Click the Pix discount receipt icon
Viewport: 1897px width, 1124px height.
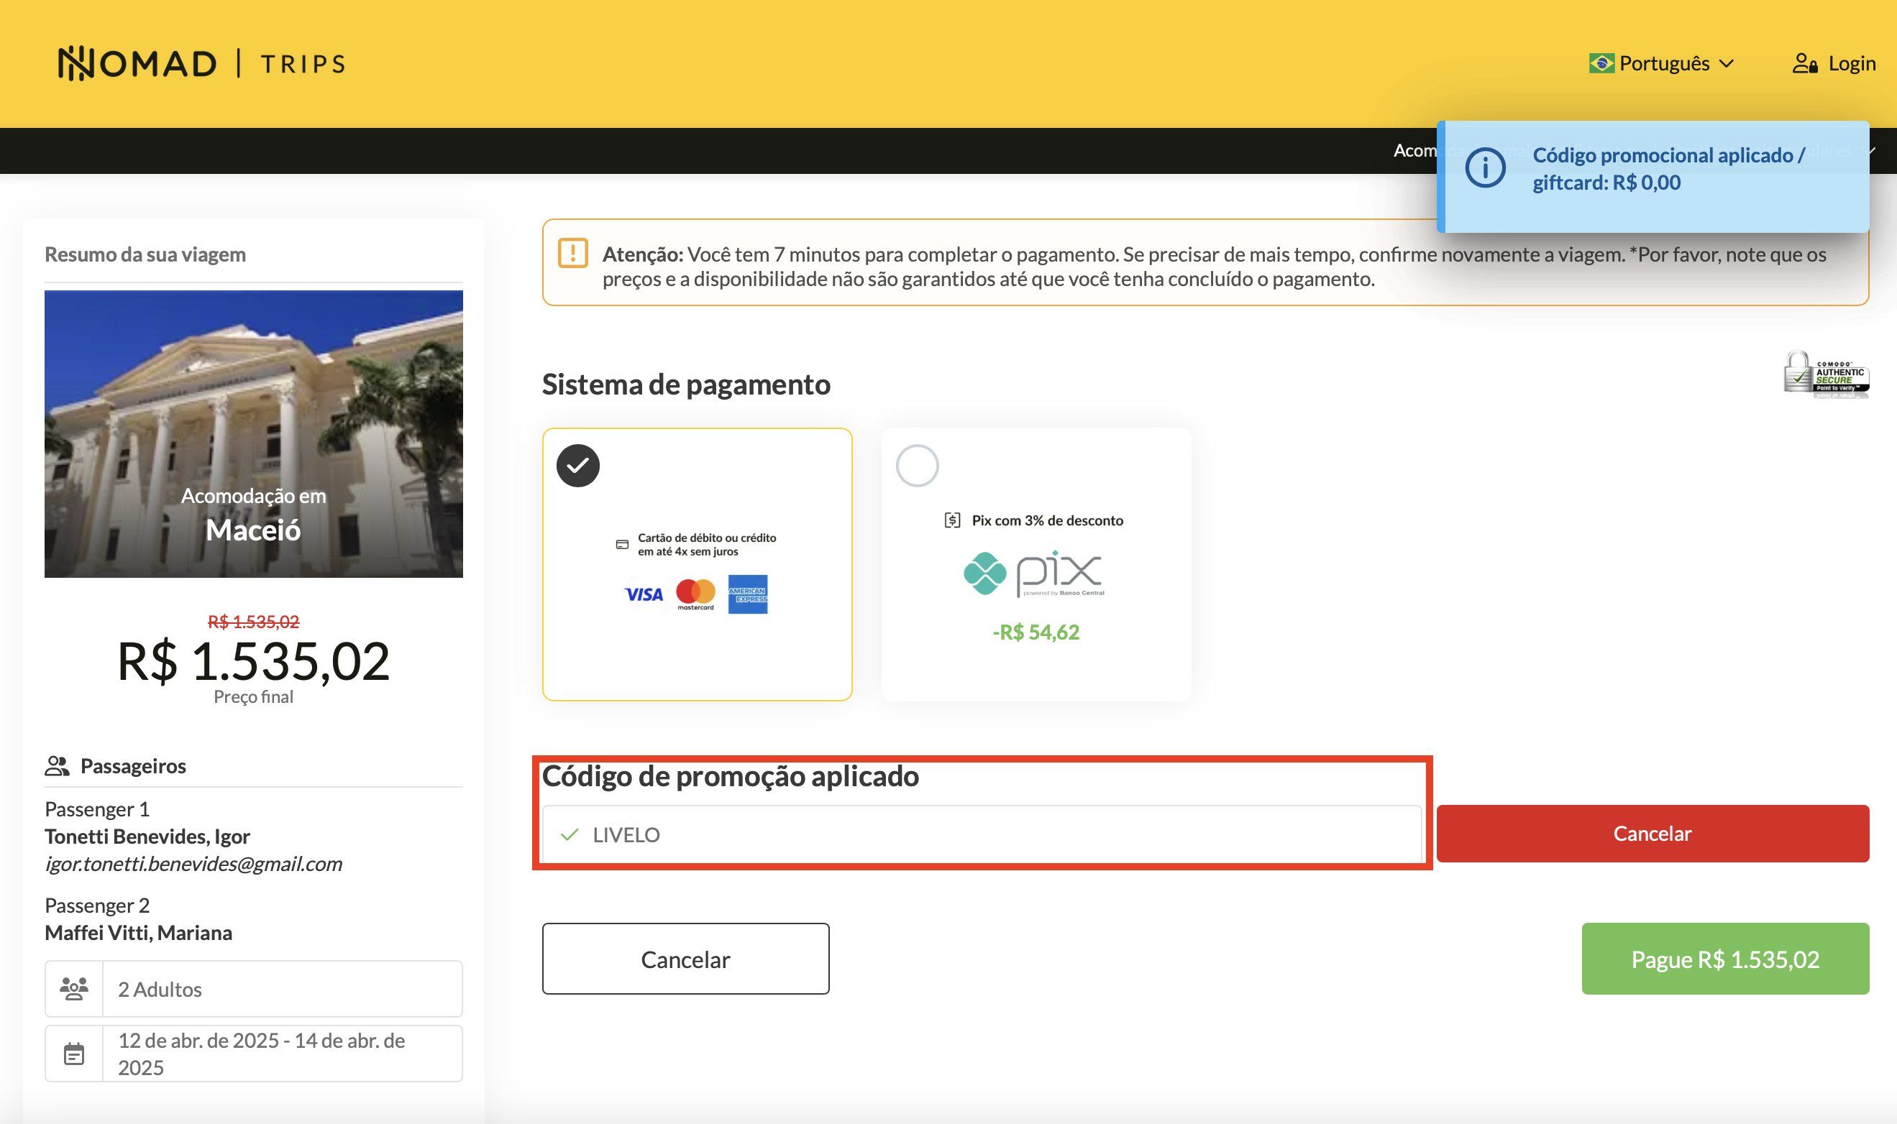click(953, 520)
